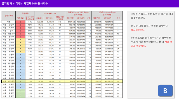Click the green C grade cell for 은평구
Screen dimensions: 179x100
pos(20,90)
